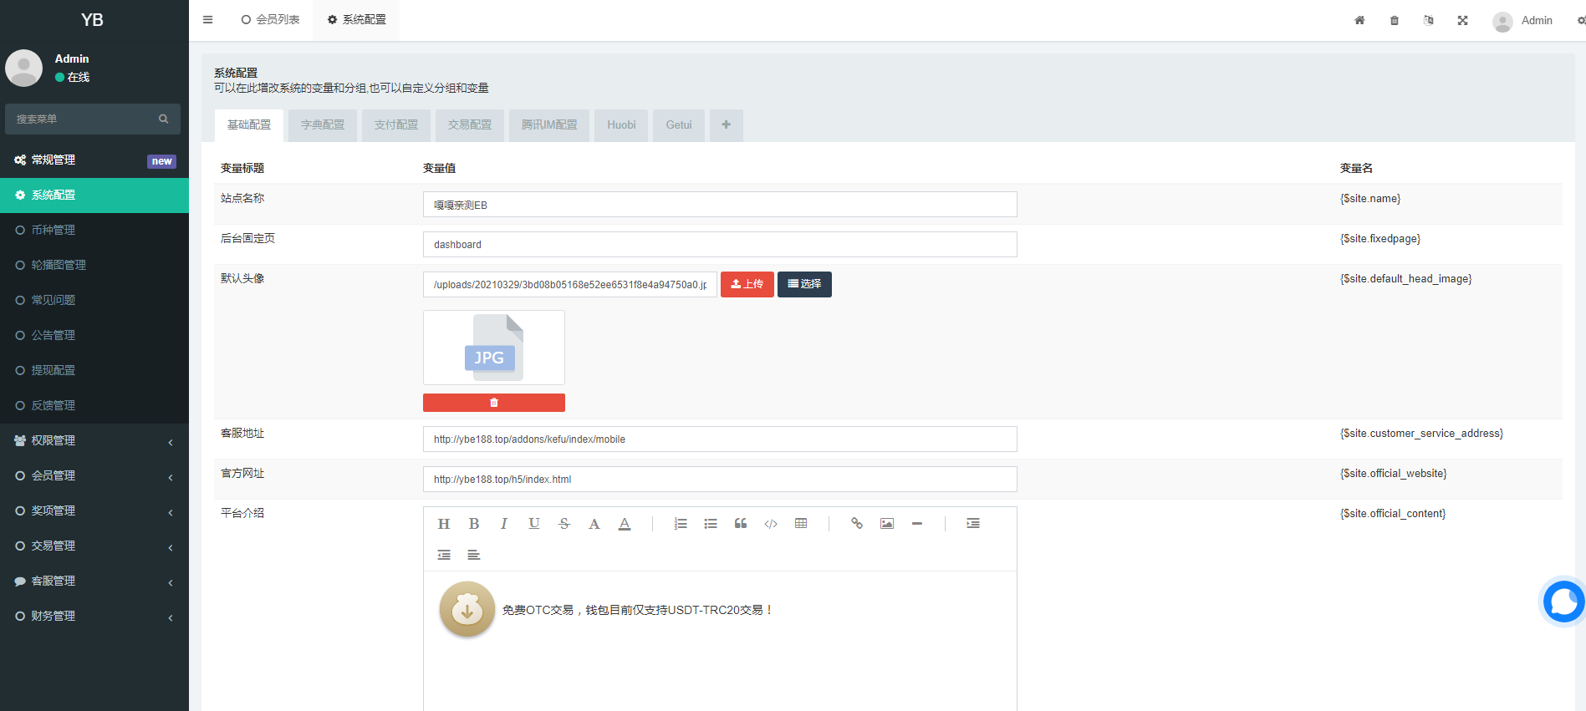
Task: Expand the 财务管理 sidebar menu
Action: click(94, 616)
